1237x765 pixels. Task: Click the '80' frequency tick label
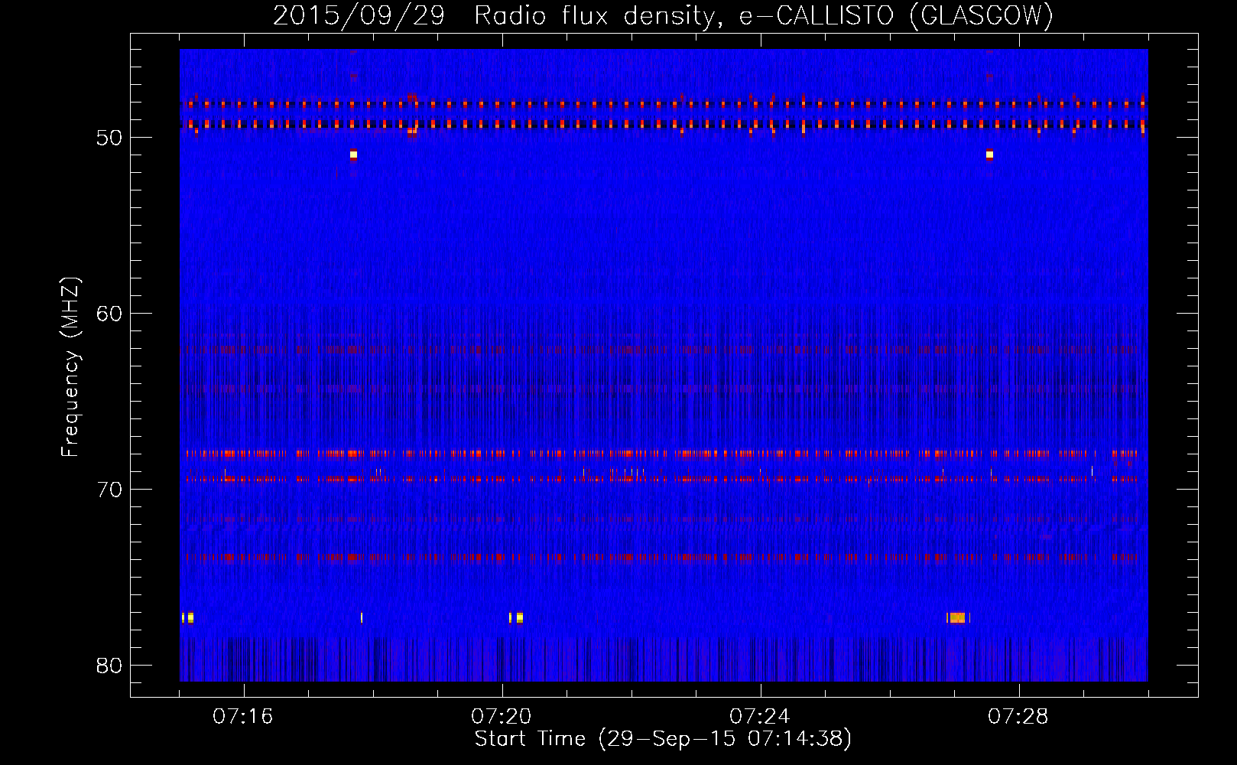[x=109, y=666]
